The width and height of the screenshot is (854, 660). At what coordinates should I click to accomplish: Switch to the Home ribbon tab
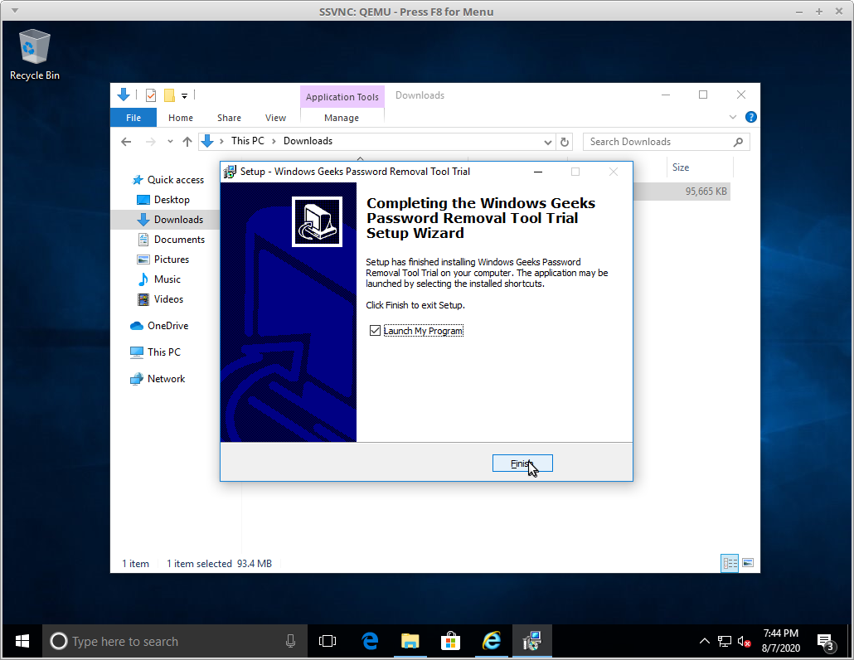(180, 118)
